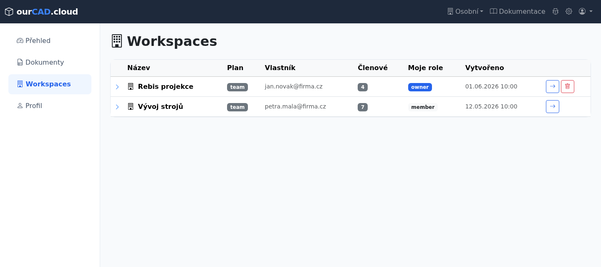Open the settings gear icon

click(569, 12)
